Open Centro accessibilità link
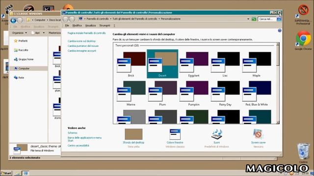This screenshot has width=314, height=176. pos(78,146)
